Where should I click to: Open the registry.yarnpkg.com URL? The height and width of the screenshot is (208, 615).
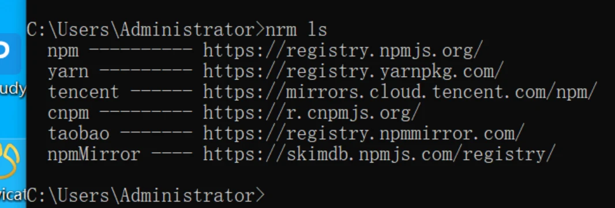(353, 72)
